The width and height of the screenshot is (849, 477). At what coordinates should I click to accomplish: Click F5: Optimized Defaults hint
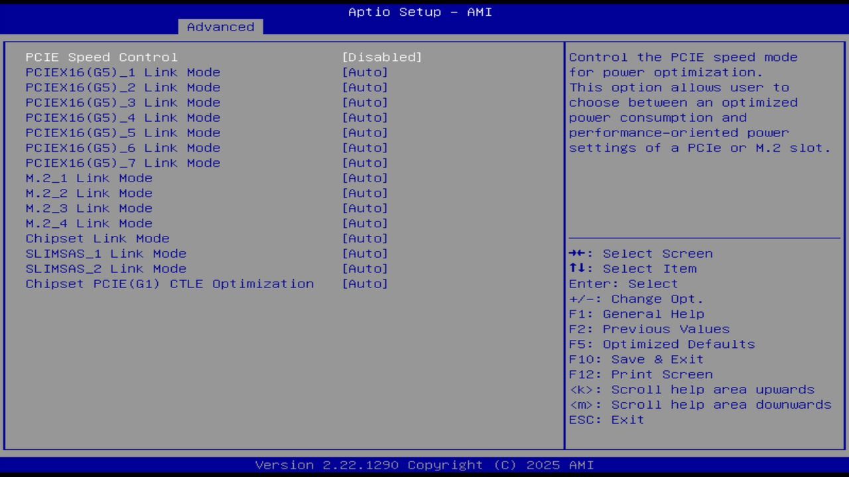pyautogui.click(x=662, y=344)
